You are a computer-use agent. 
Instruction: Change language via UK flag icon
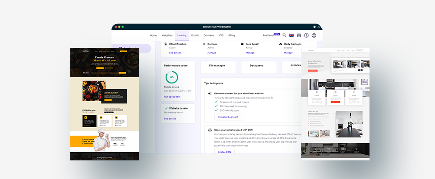[291, 35]
